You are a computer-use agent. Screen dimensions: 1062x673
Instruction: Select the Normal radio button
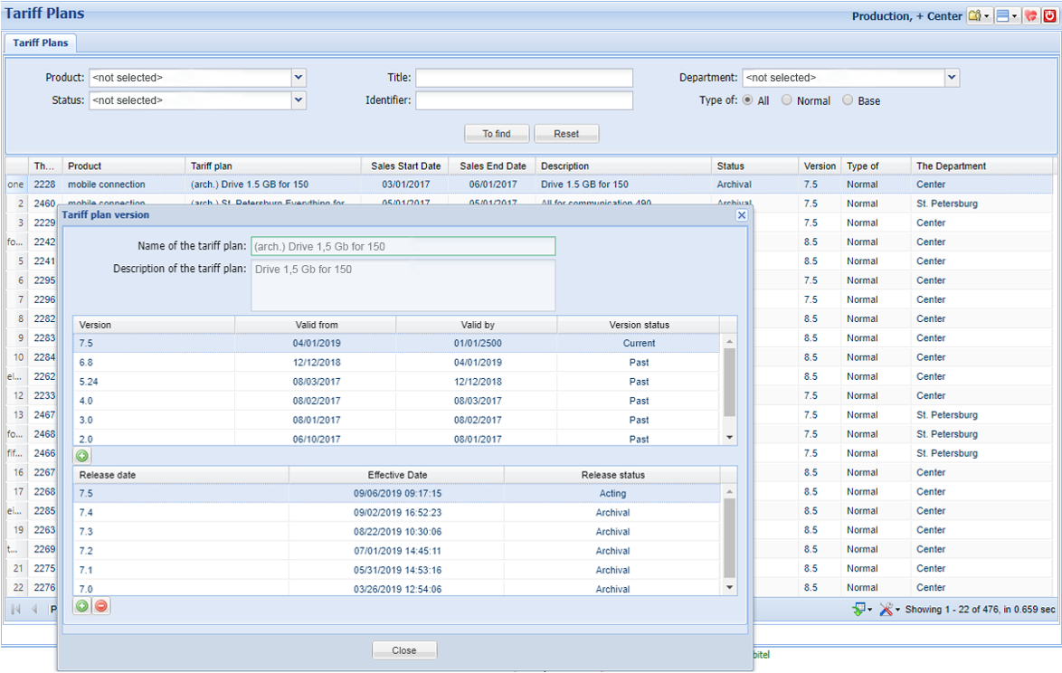pyautogui.click(x=786, y=100)
